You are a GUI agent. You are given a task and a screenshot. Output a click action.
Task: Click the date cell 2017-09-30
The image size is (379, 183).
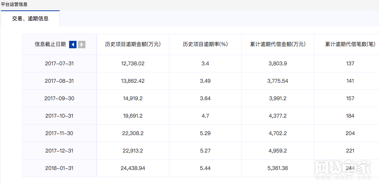coord(59,98)
